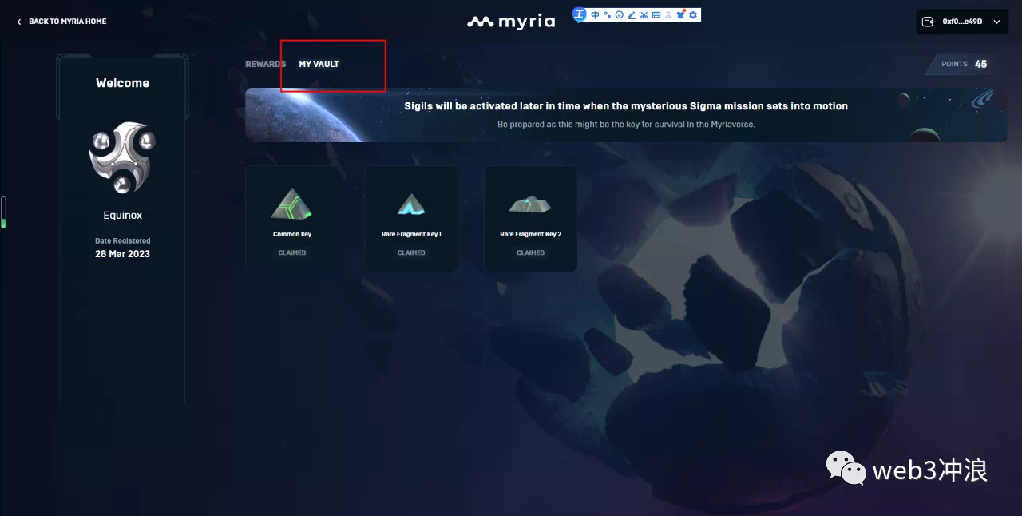Click Claimed button under Rare Fragment Key 1
1022x516 pixels.
point(411,252)
